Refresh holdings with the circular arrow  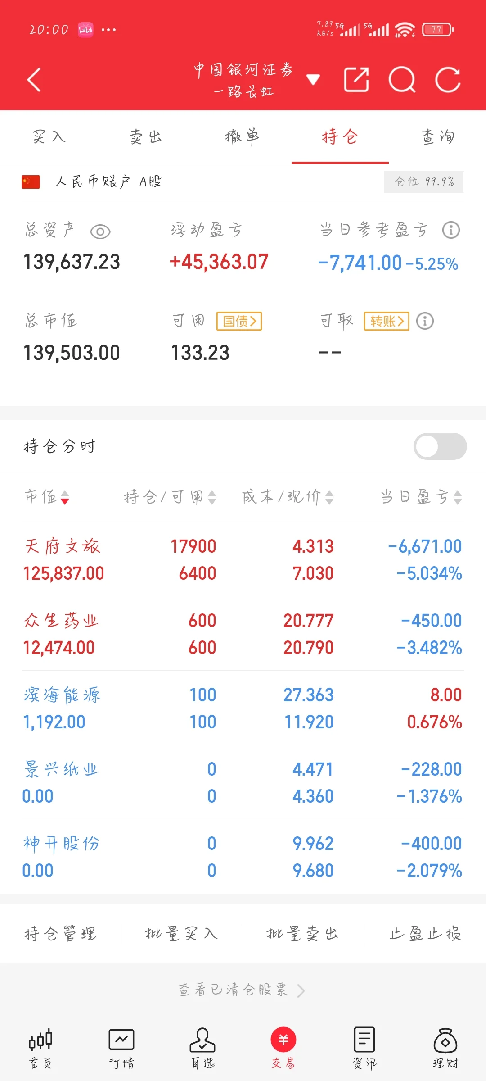448,80
